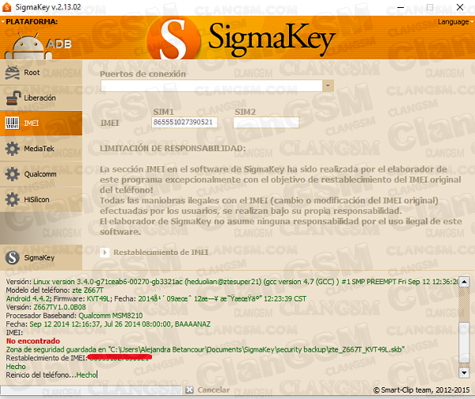Open Liberación padlock icon

(x=13, y=98)
